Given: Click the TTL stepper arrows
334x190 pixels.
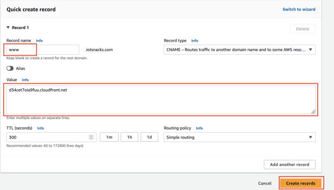Looking at the screenshot, I should (x=91, y=137).
